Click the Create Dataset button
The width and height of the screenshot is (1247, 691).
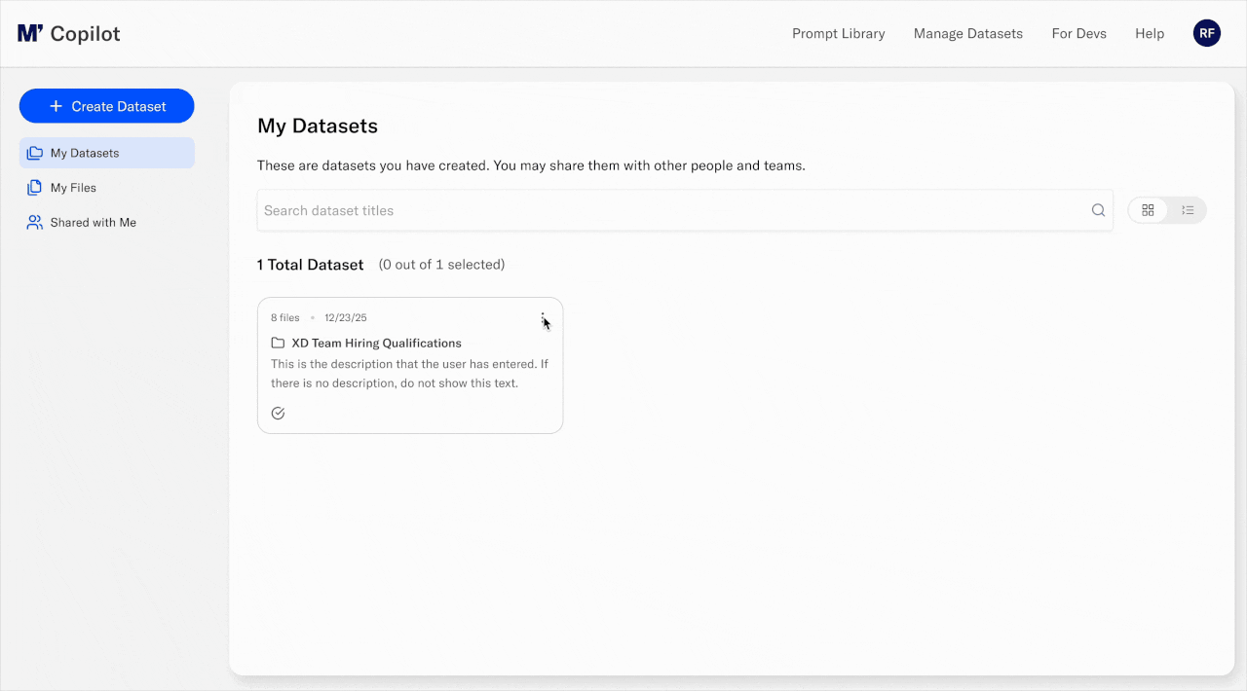tap(106, 105)
